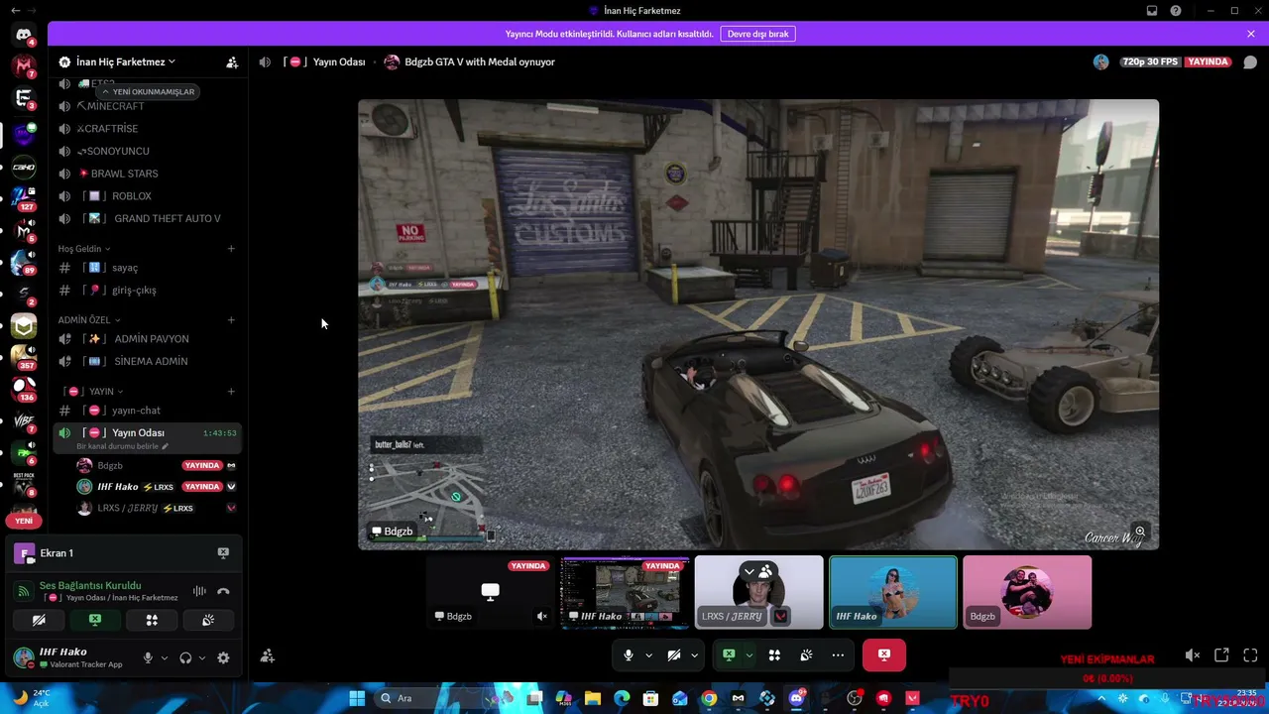Image resolution: width=1269 pixels, height=714 pixels.
Task: Open microphone device arrow in call bar
Action: pyautogui.click(x=648, y=654)
